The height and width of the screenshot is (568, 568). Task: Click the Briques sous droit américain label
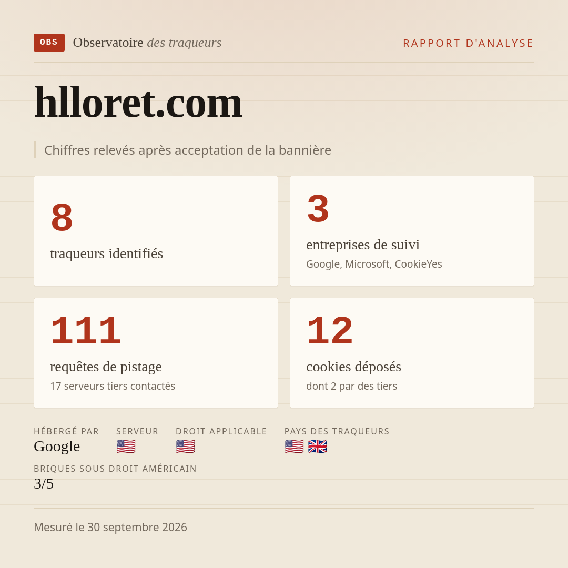[x=115, y=469]
